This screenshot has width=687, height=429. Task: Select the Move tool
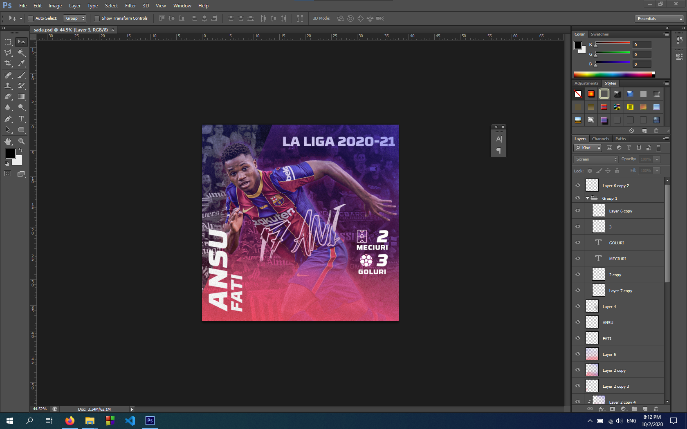pos(21,42)
